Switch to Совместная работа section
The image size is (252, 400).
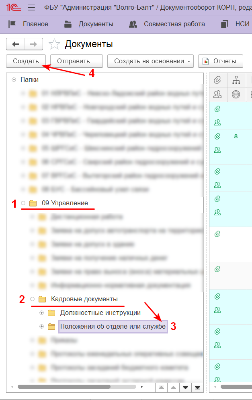(167, 24)
